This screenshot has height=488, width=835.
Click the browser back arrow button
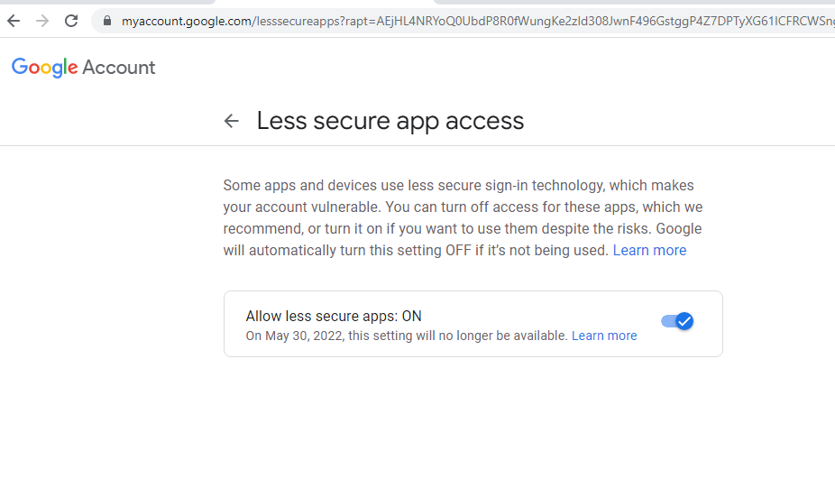tap(14, 21)
